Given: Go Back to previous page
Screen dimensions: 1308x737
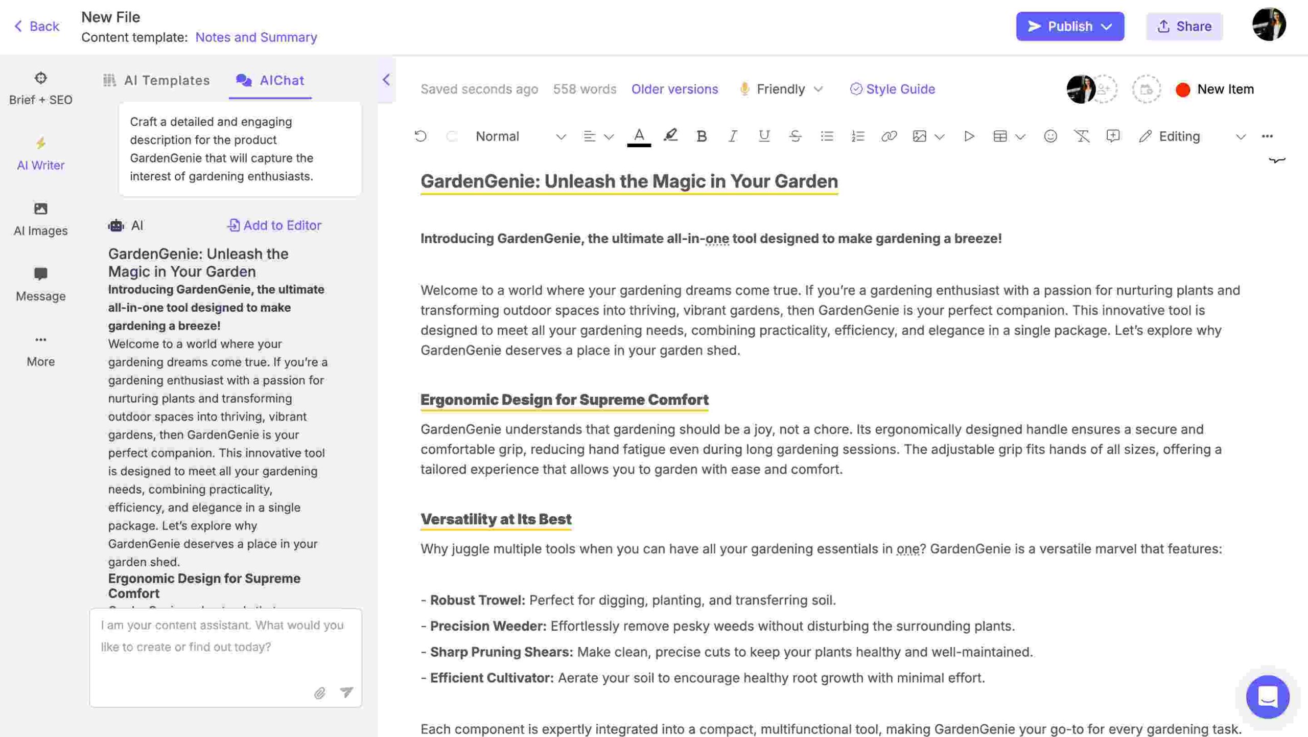Looking at the screenshot, I should pyautogui.click(x=36, y=26).
